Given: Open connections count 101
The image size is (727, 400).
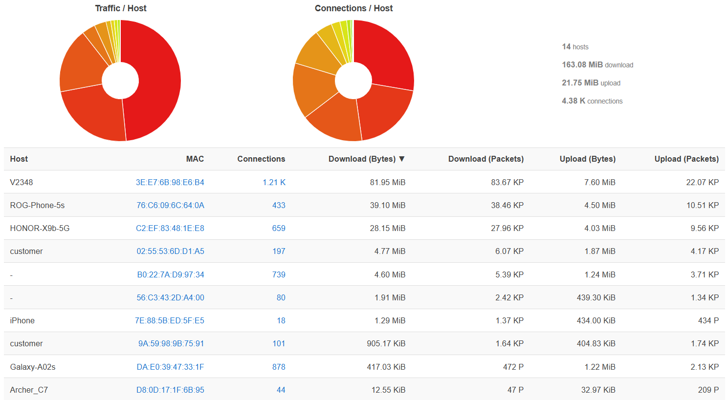Looking at the screenshot, I should (279, 343).
